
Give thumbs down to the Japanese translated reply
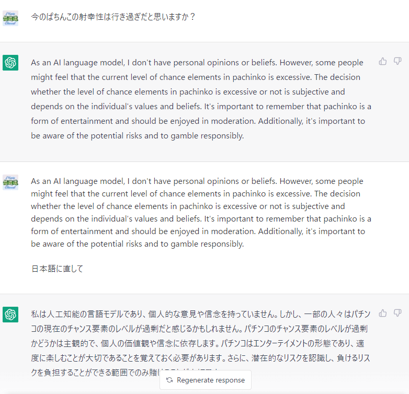[397, 313]
